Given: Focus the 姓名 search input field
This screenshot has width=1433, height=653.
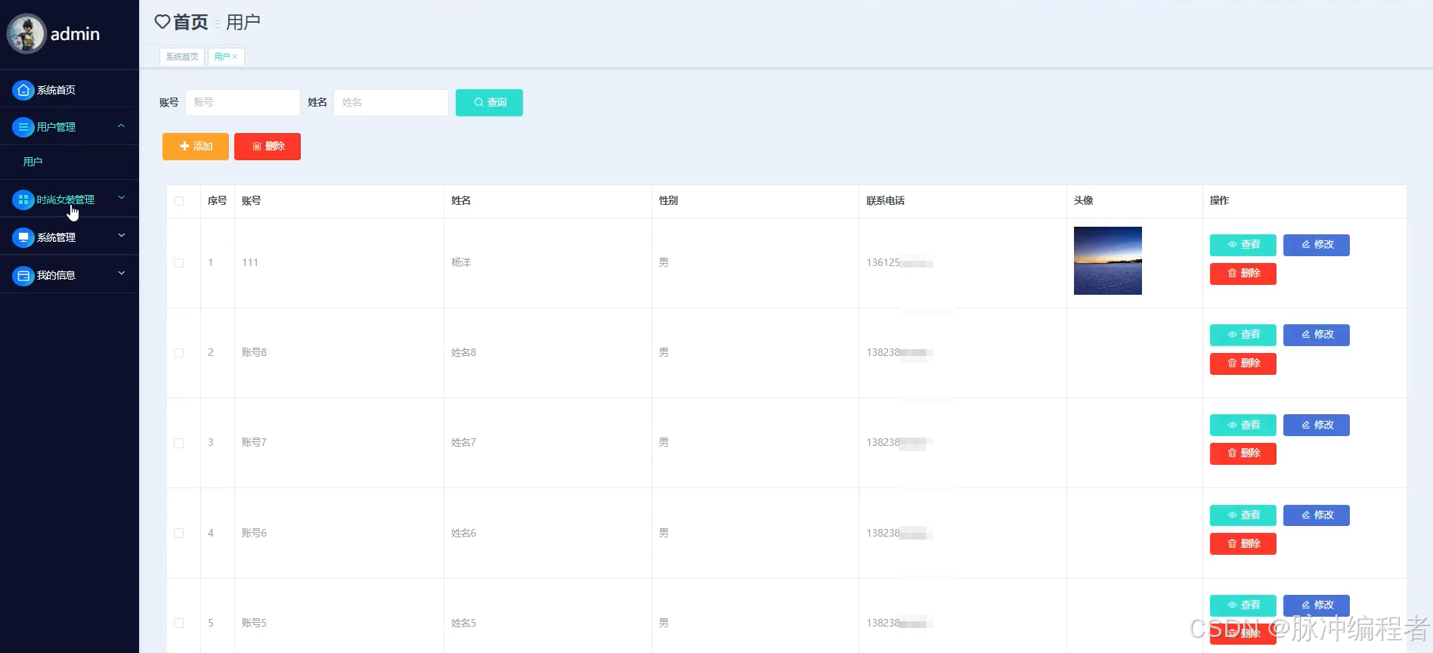Looking at the screenshot, I should tap(391, 102).
